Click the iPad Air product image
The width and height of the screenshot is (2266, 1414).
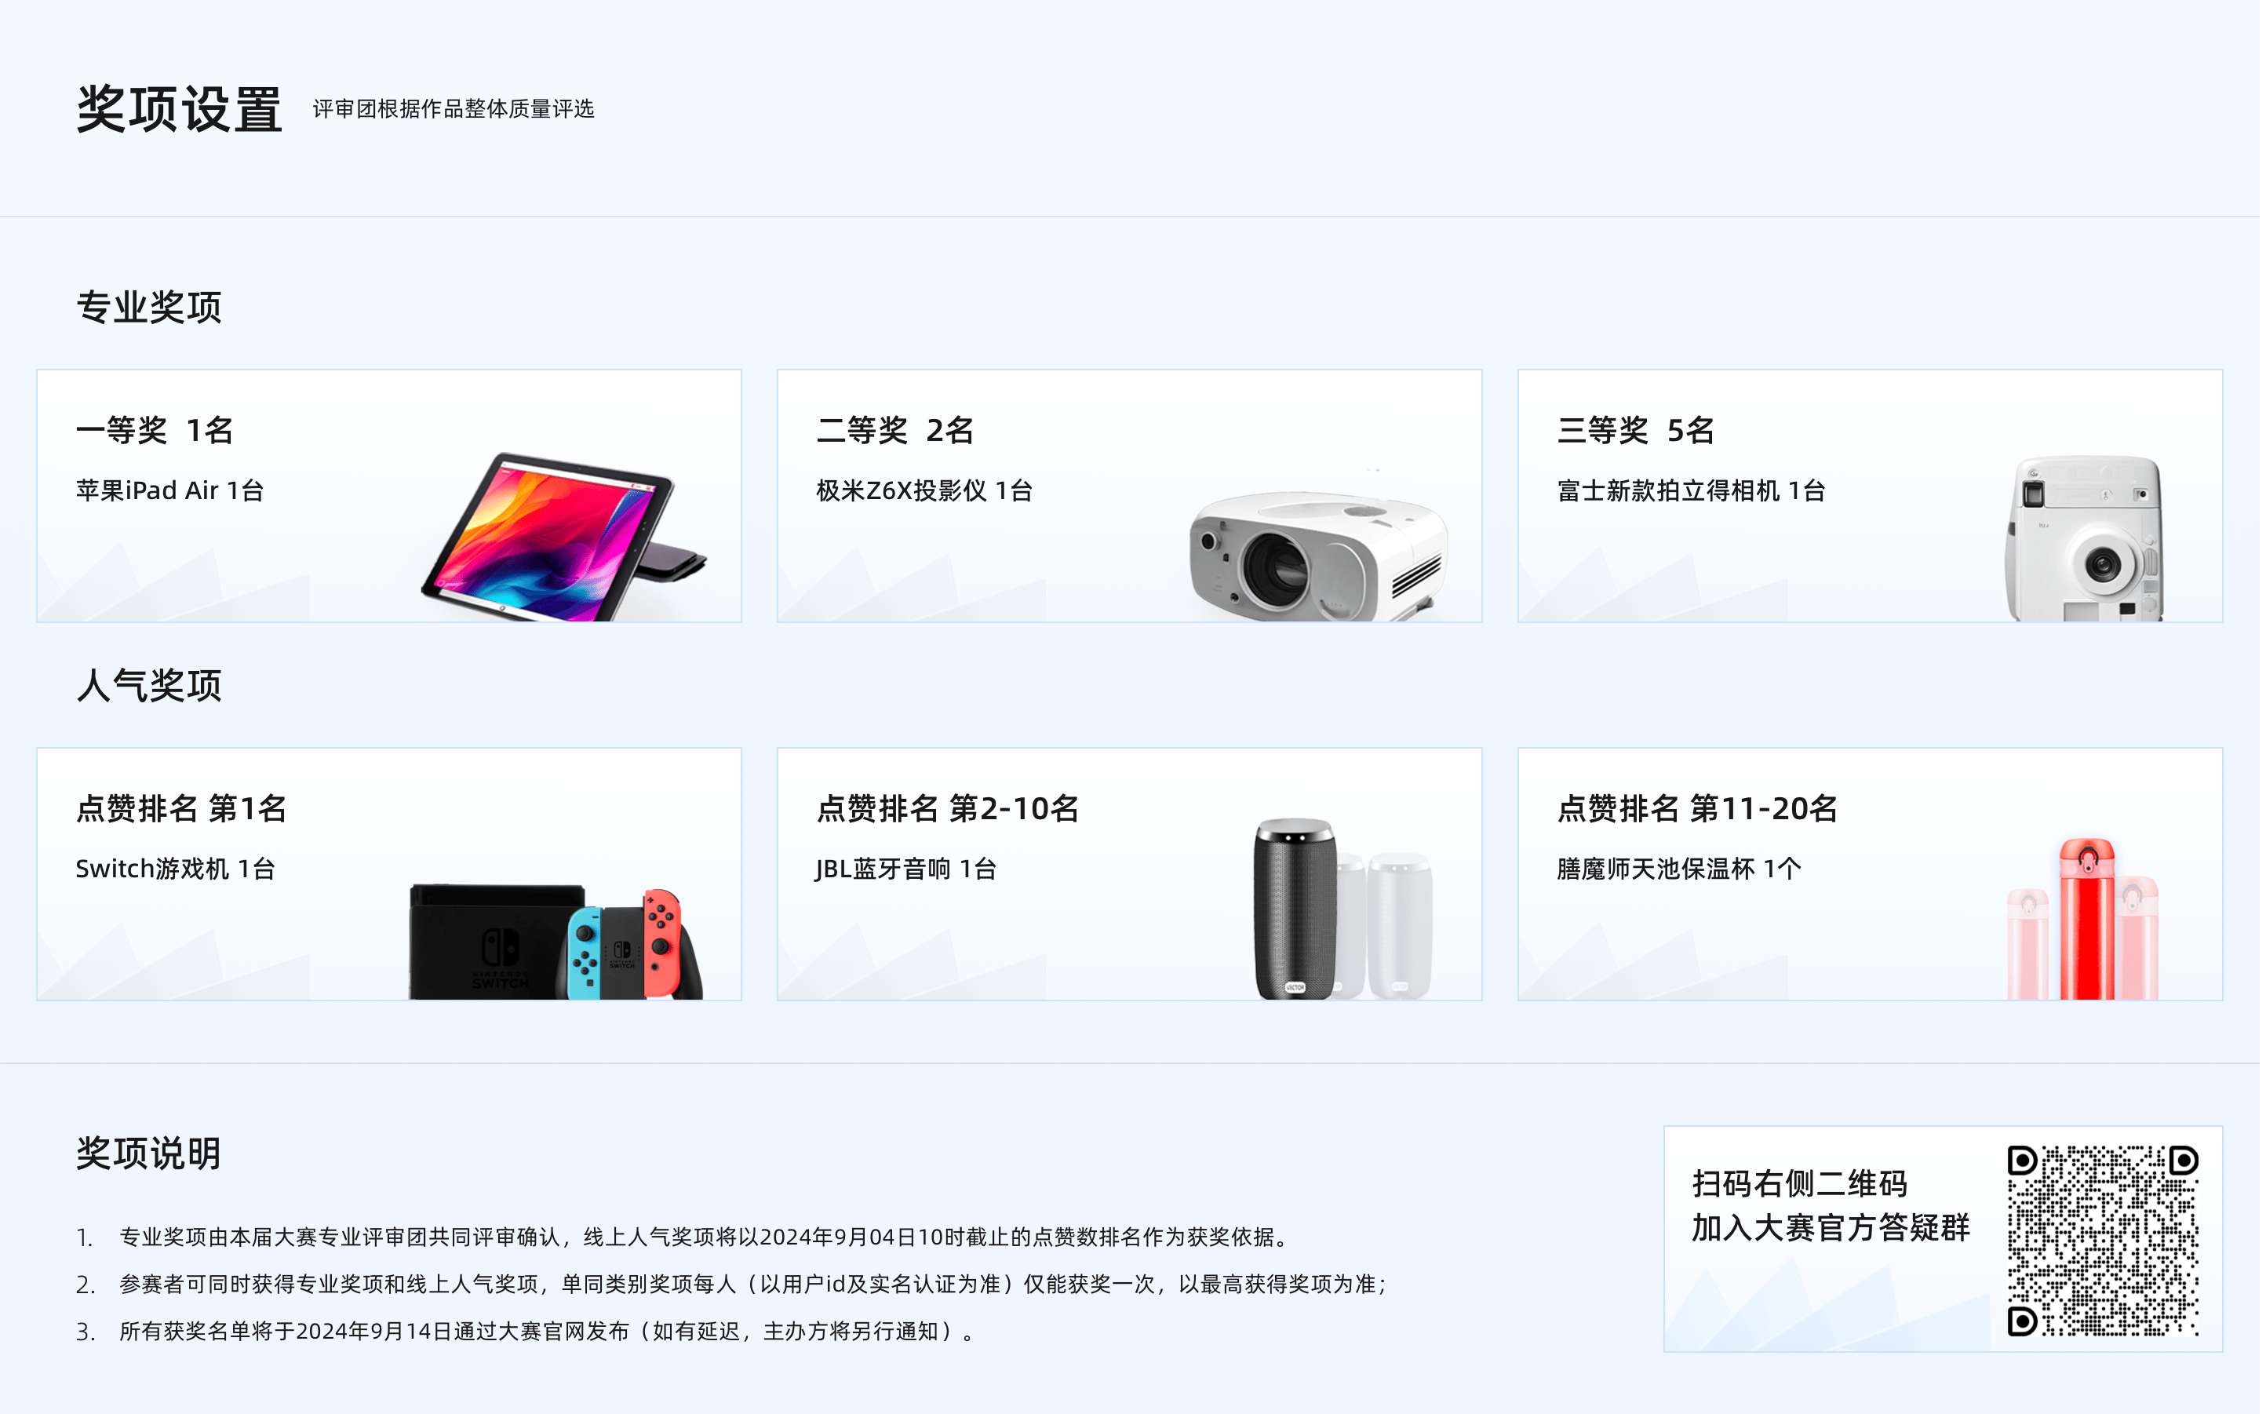tap(565, 537)
